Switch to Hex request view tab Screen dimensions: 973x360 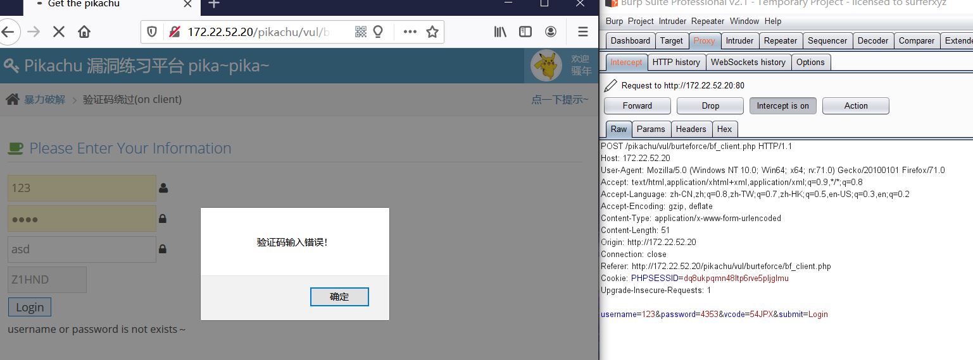(724, 129)
